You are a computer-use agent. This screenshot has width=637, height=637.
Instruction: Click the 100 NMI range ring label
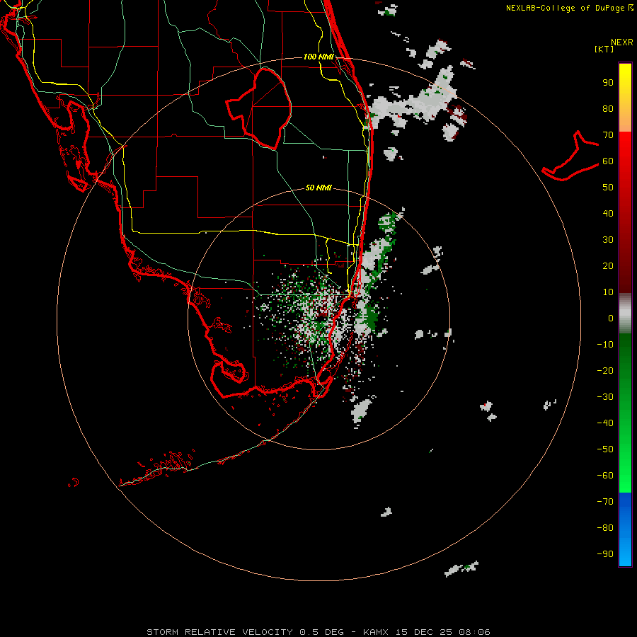point(318,57)
